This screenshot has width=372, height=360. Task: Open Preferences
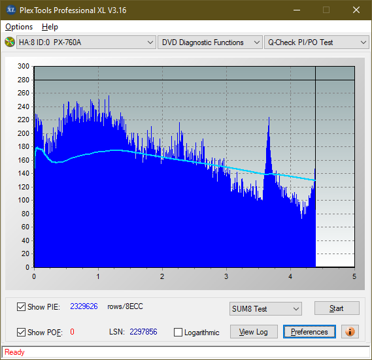point(309,332)
